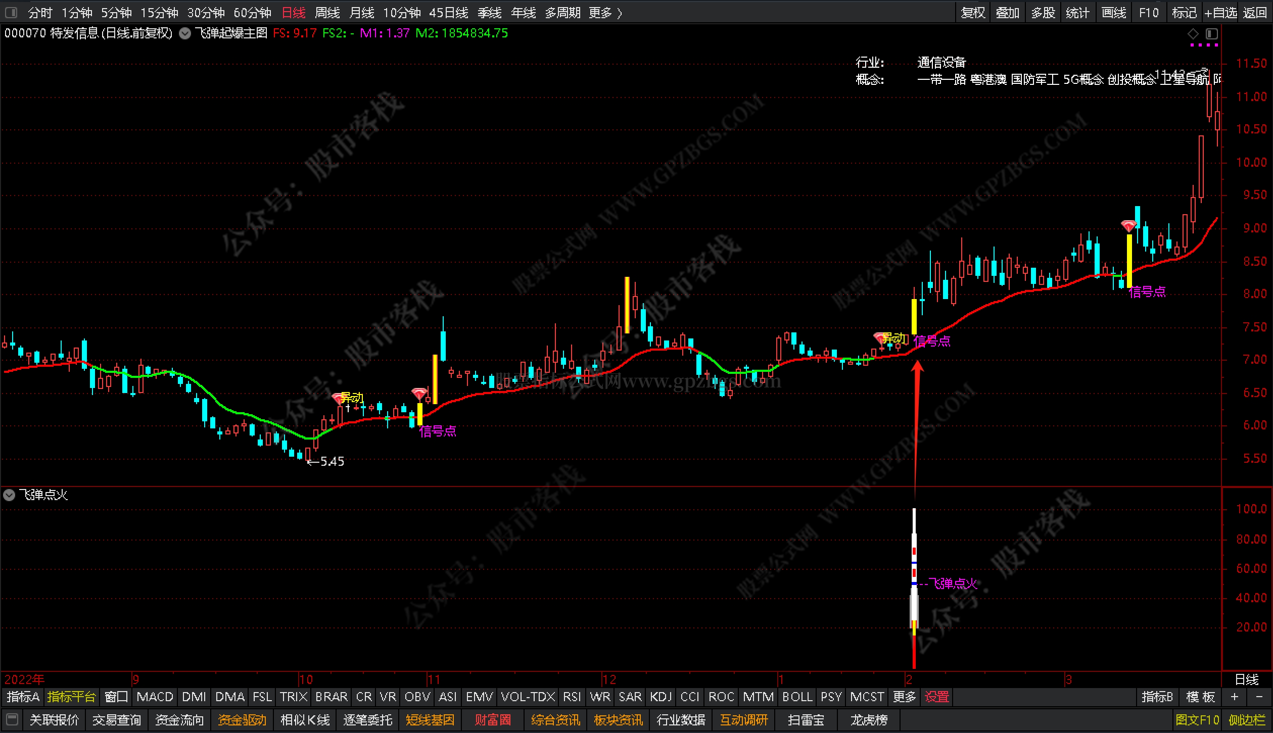Toggle the 侧边栏 sidebar button
Screen dimensions: 1273x733
pos(1247,719)
